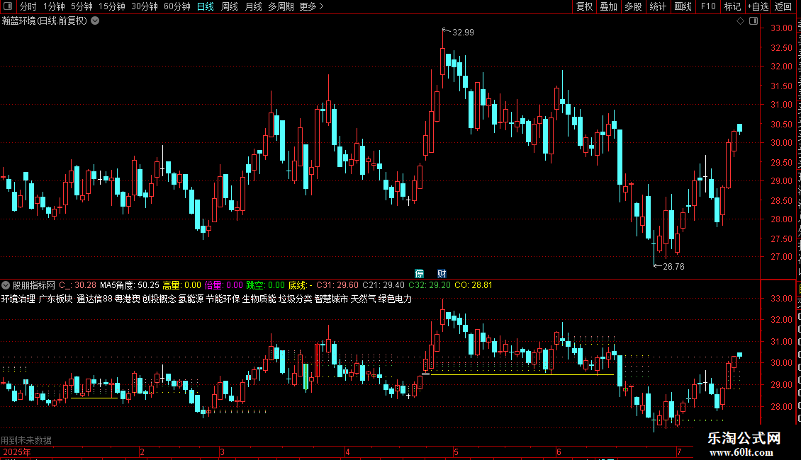Viewport: 801px width, 460px height.
Task: Click the CO: 28.81 indicator value
Action: coord(474,285)
